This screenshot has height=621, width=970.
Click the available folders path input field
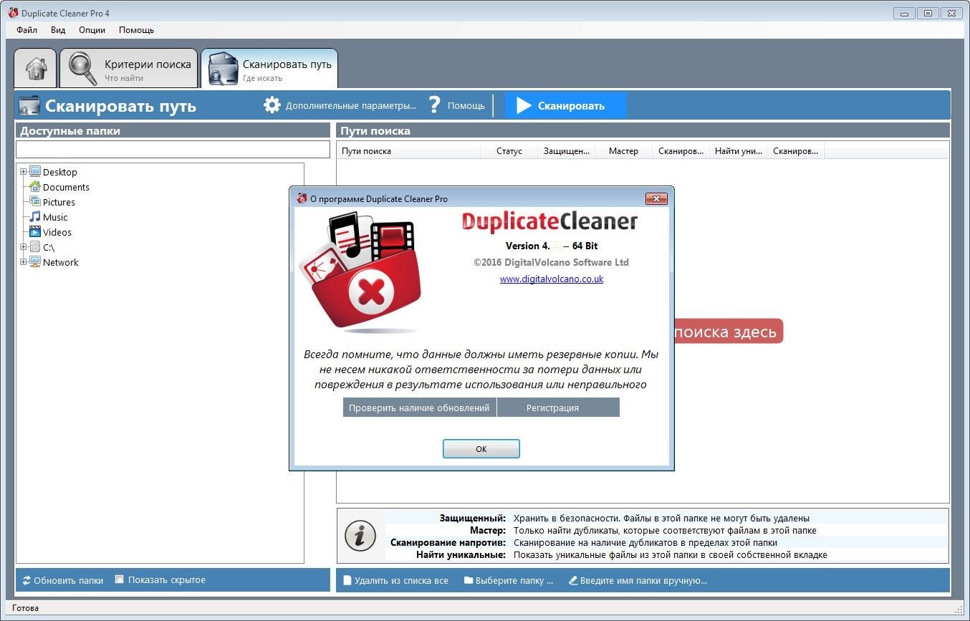coord(173,149)
